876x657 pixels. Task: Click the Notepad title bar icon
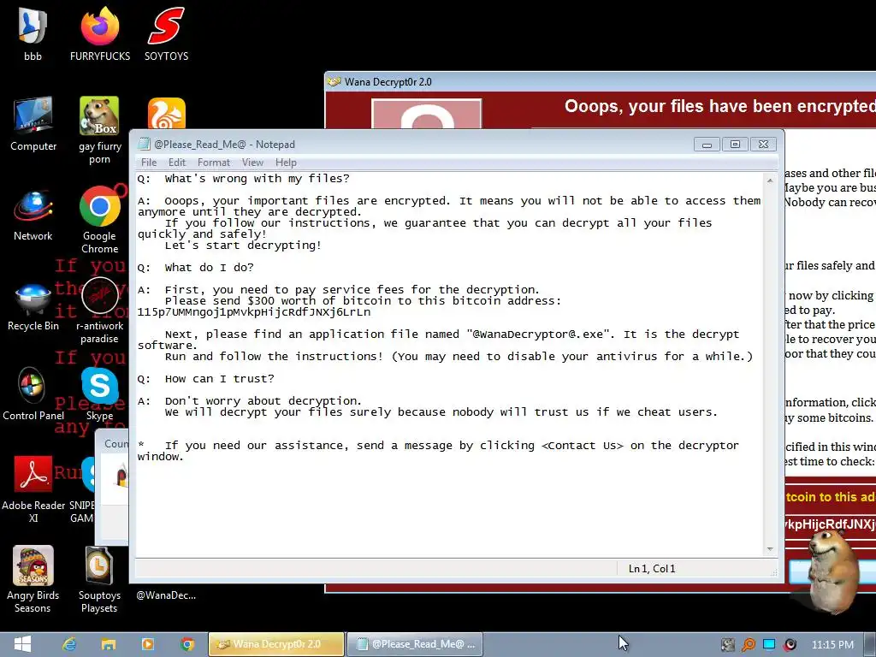(144, 144)
